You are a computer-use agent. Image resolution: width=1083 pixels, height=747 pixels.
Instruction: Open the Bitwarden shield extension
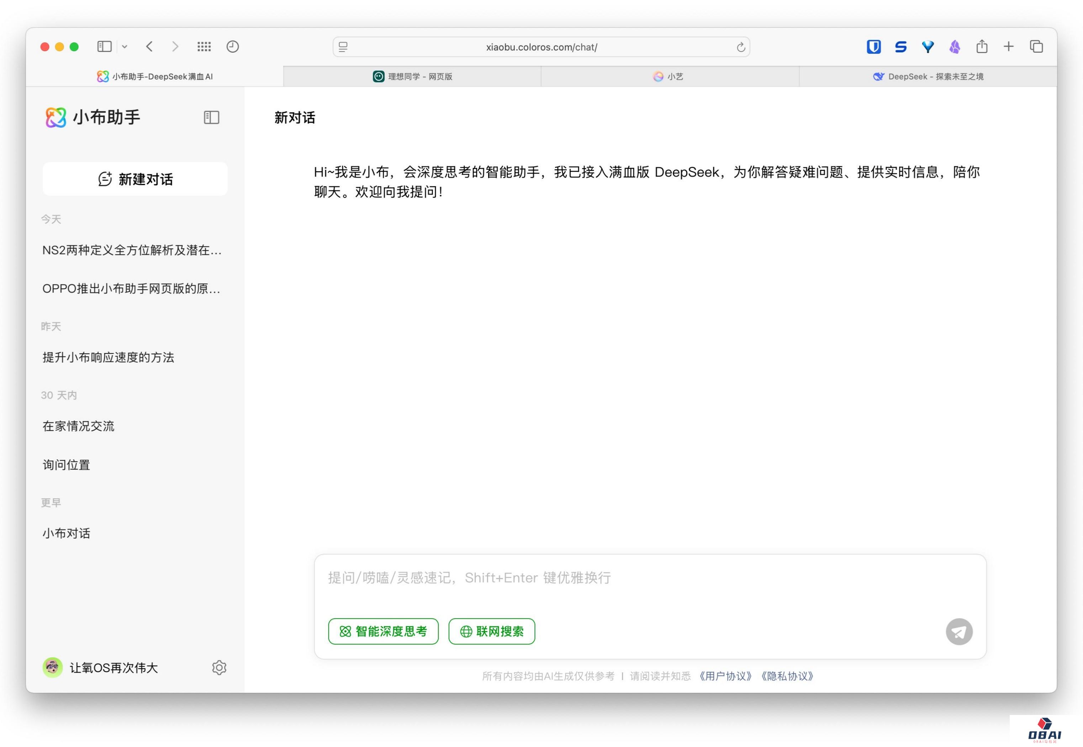click(x=873, y=47)
